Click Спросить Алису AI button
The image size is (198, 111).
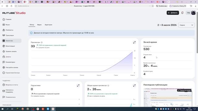(178, 6)
